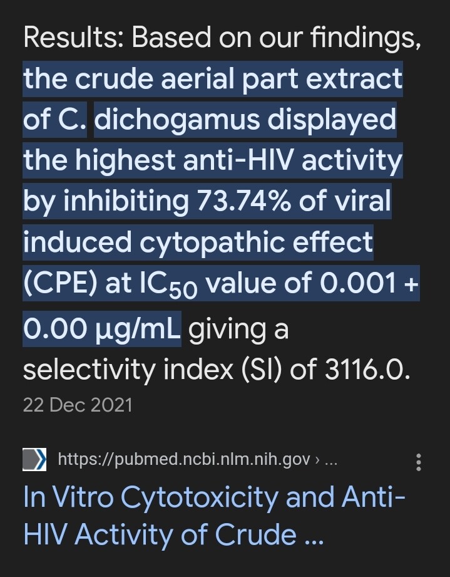Click the unhighlighted words 'giving a'

click(238, 328)
